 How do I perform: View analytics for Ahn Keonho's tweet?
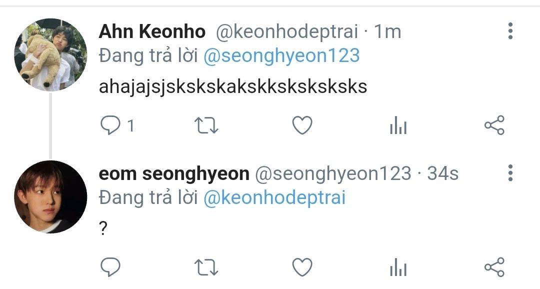398,126
